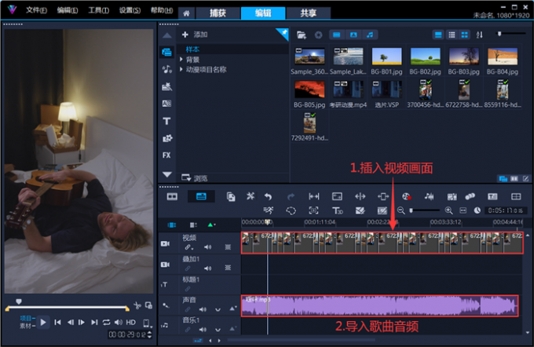Viewport: 534px width, 347px height.
Task: Open the Sound/Audio library sidebar icon
Action: (x=166, y=69)
